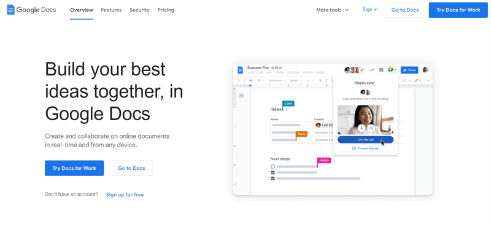Screen dimensions: 491x225
Task: Click the print icon in mock toolbar
Action: point(251,80)
